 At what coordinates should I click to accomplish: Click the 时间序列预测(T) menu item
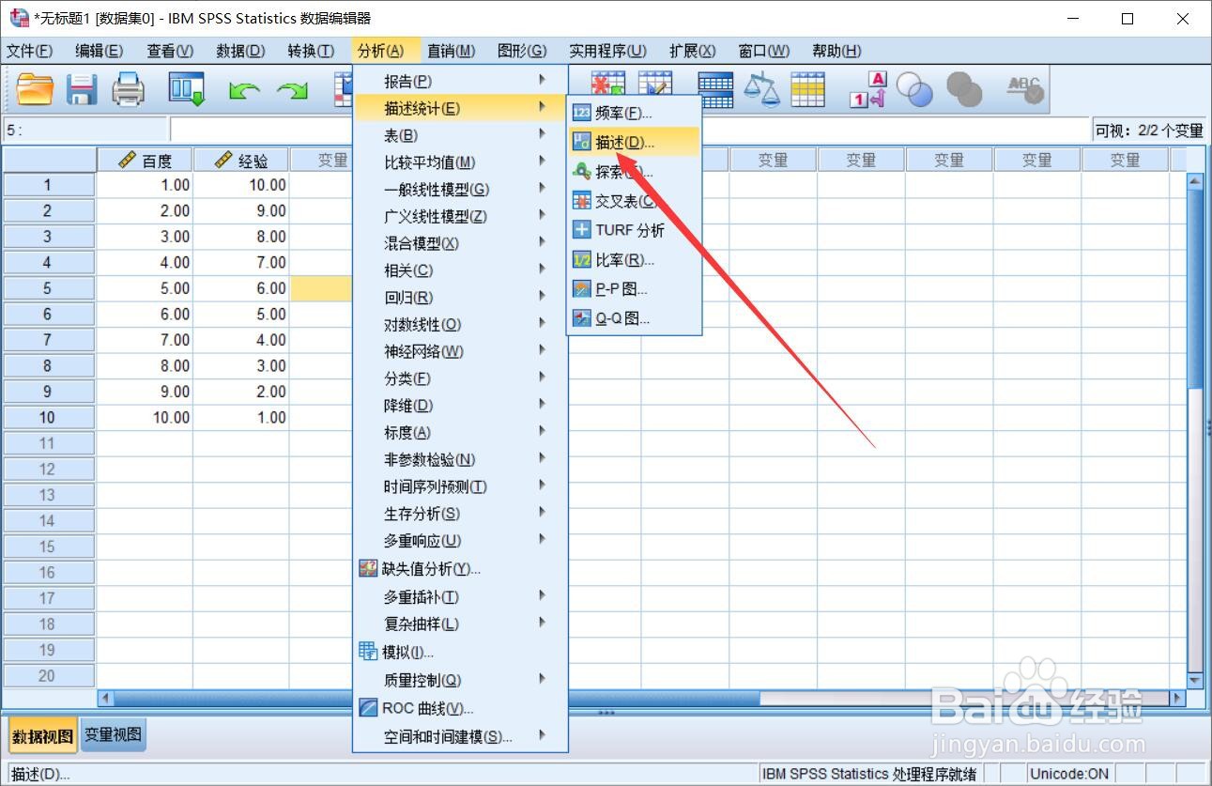460,486
